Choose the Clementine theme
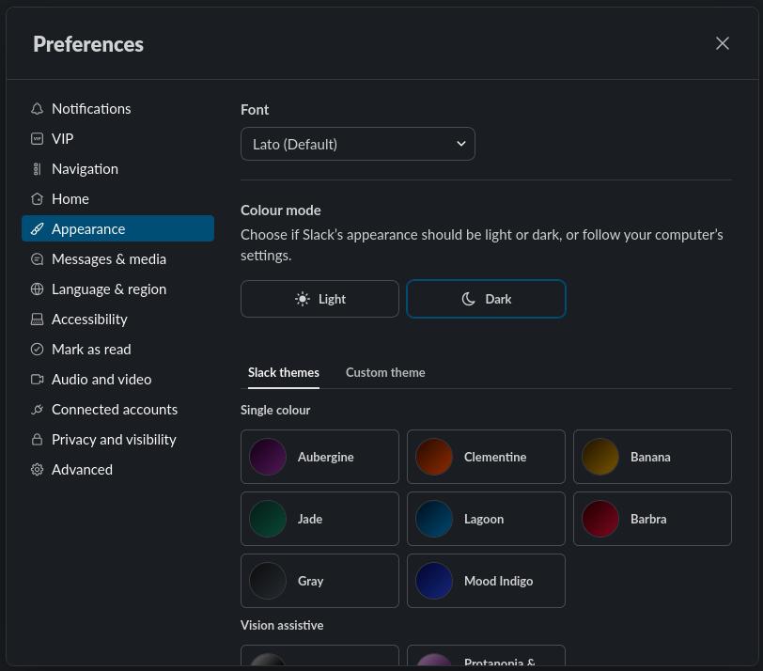The width and height of the screenshot is (763, 671). tap(486, 457)
